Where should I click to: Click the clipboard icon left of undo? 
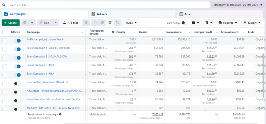86,23
